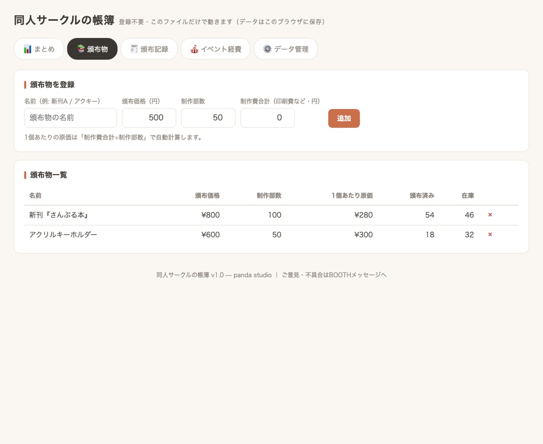Switch to the 頒布記録 tab
Viewport: 543px width, 444px height.
coord(149,49)
